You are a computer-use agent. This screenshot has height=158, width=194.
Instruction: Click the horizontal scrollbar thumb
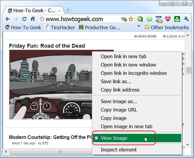(x=51, y=152)
